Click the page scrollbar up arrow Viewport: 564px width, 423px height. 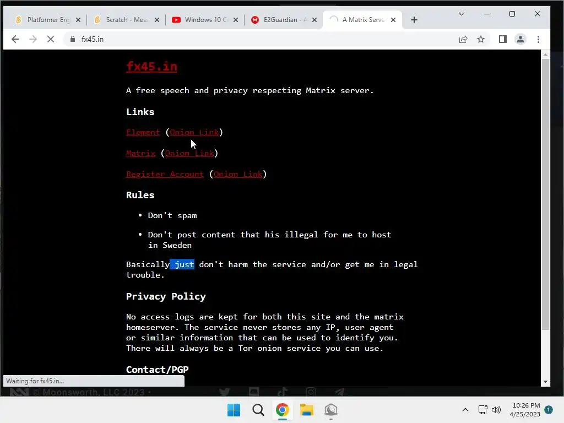pyautogui.click(x=545, y=55)
